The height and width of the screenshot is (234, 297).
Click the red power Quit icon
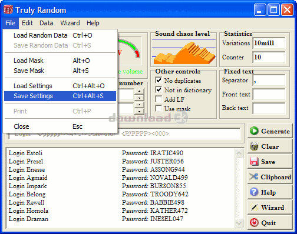coord(254,223)
